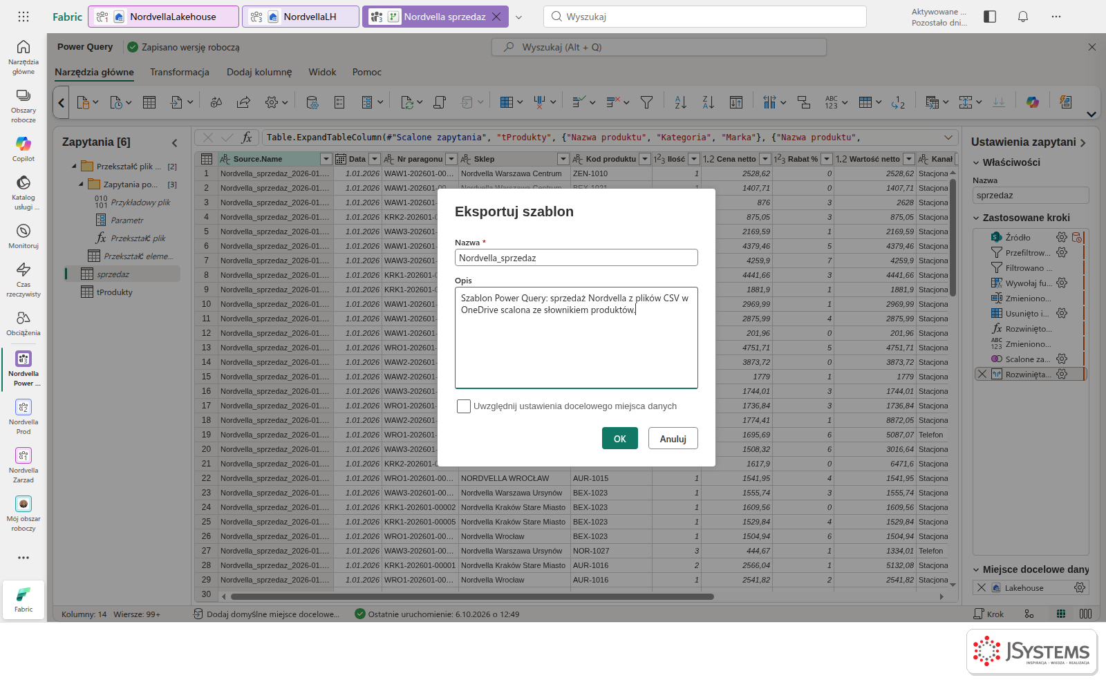Collapse the Właściwości section

coord(976,162)
